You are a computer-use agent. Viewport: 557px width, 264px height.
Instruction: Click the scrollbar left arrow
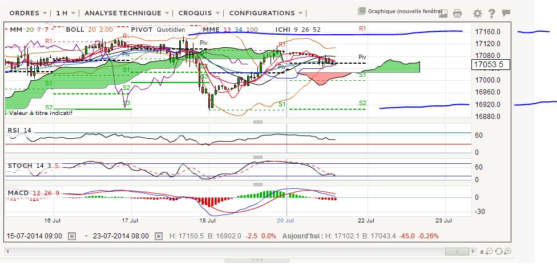coord(8,251)
